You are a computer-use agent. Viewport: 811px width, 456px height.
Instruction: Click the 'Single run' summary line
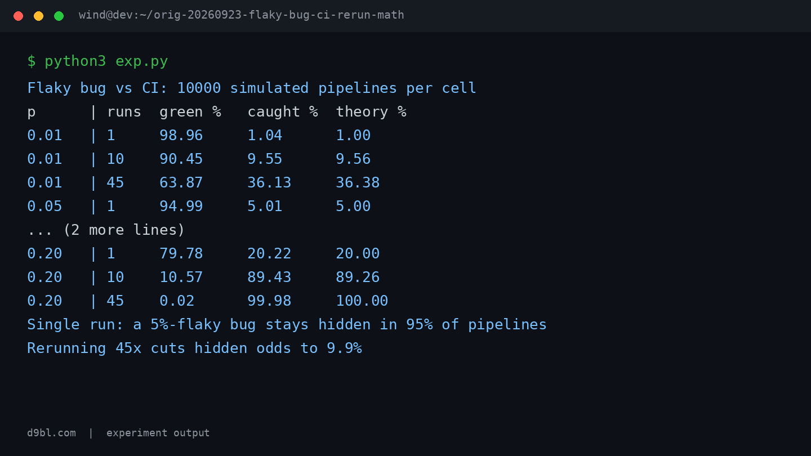[287, 324]
